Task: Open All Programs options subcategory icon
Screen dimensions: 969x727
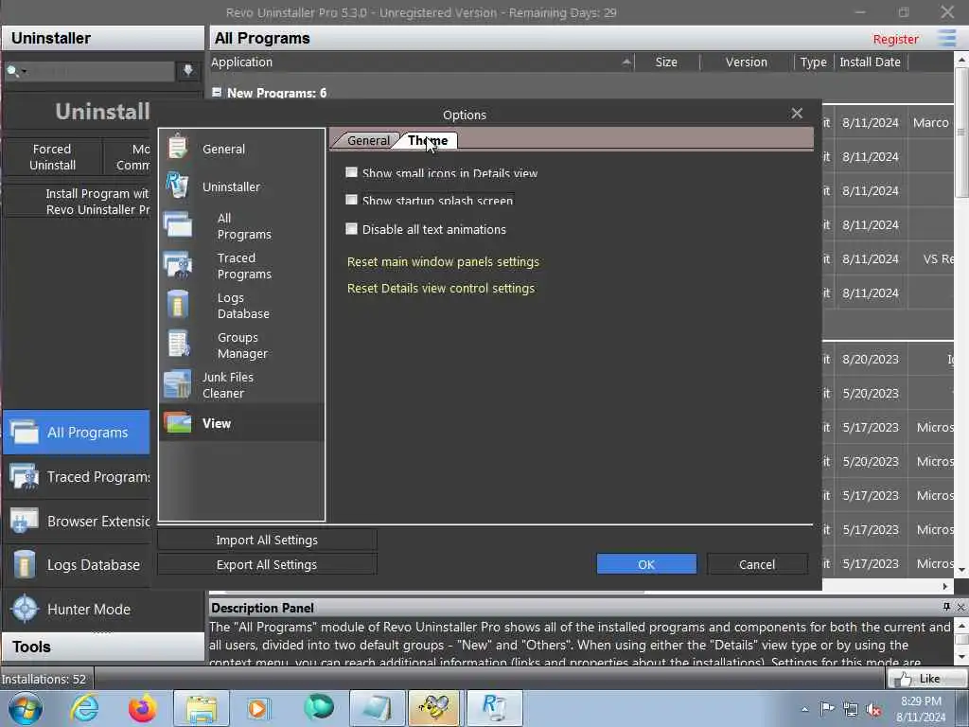Action: [x=178, y=225]
